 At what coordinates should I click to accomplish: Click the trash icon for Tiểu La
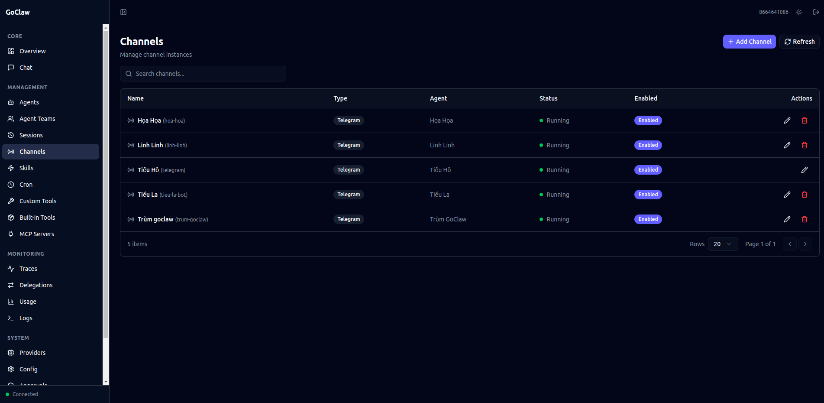(804, 195)
